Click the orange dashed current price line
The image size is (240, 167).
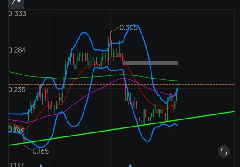click(121, 84)
